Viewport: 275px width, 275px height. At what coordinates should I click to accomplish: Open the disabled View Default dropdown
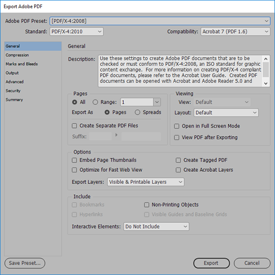(222, 102)
